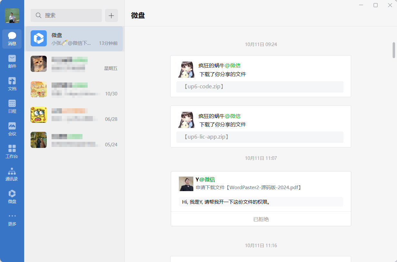This screenshot has height=262, width=397.
Task: Click the SpongeBob avatar in chat list
Action: pos(39,115)
